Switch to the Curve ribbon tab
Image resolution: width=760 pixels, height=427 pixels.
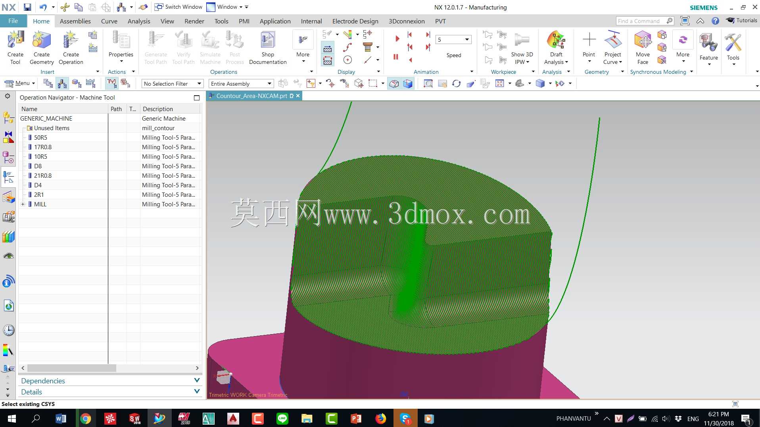pos(109,21)
